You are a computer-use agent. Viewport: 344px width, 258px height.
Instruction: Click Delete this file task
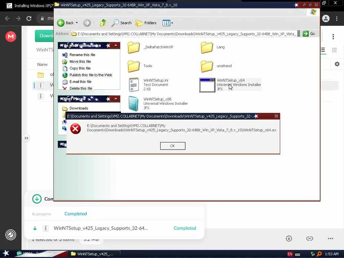click(x=81, y=88)
